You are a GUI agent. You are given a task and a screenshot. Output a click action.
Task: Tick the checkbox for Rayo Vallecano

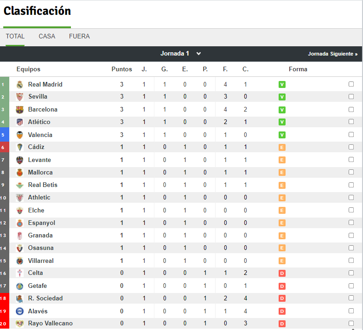click(351, 324)
